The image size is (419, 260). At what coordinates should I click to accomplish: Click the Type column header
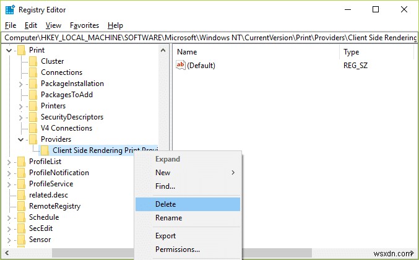pyautogui.click(x=351, y=52)
